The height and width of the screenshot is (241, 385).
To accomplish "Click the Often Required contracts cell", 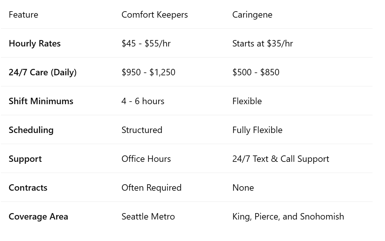I will pos(152,188).
